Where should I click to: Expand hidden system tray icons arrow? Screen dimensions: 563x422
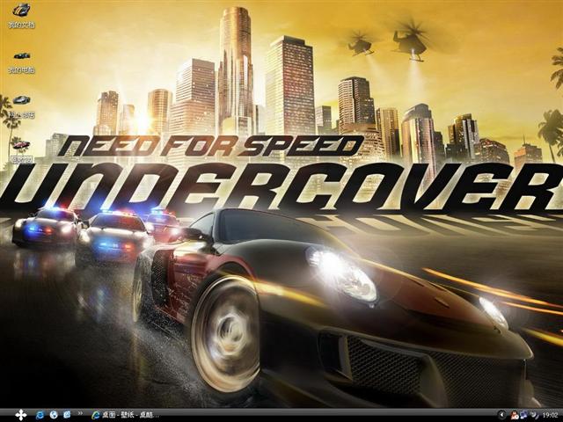[502, 415]
